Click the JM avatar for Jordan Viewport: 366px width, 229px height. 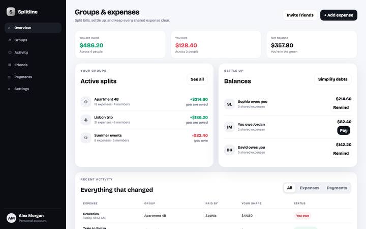[229, 127]
